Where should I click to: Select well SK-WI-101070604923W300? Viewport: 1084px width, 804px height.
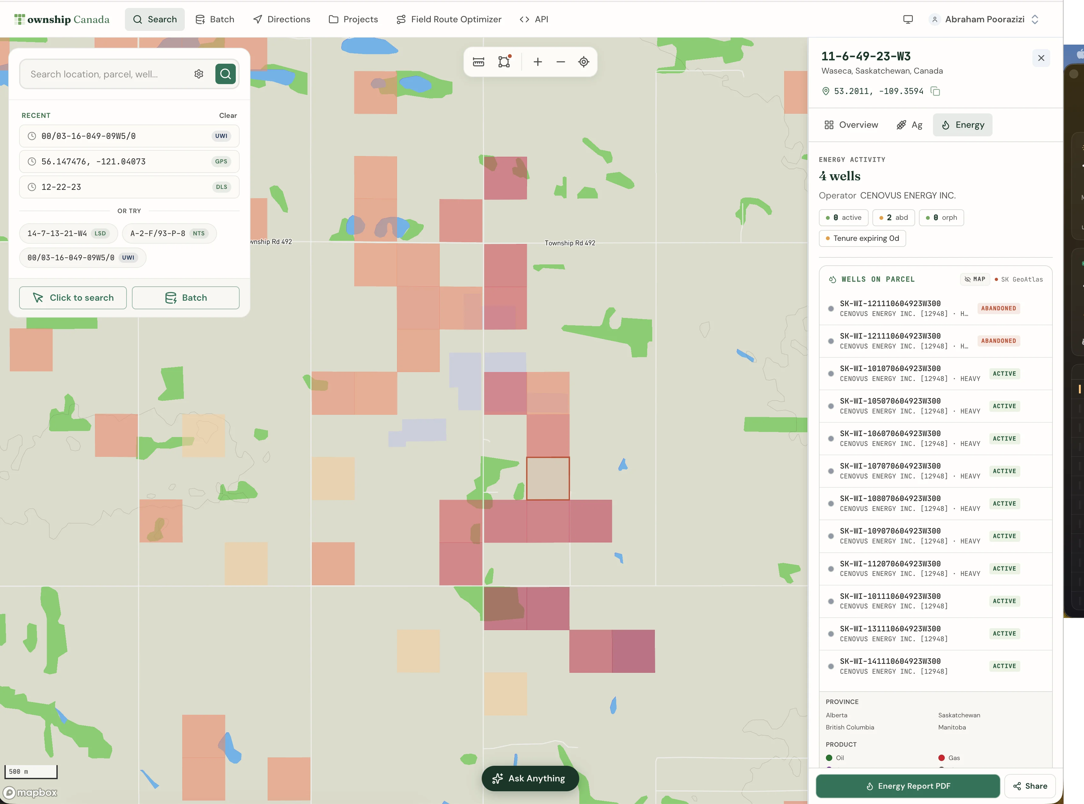click(x=936, y=374)
